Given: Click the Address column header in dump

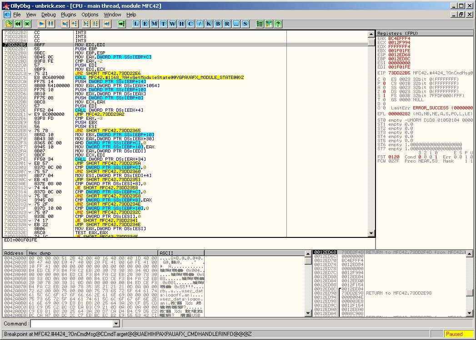Looking at the screenshot, I should (x=15, y=253).
